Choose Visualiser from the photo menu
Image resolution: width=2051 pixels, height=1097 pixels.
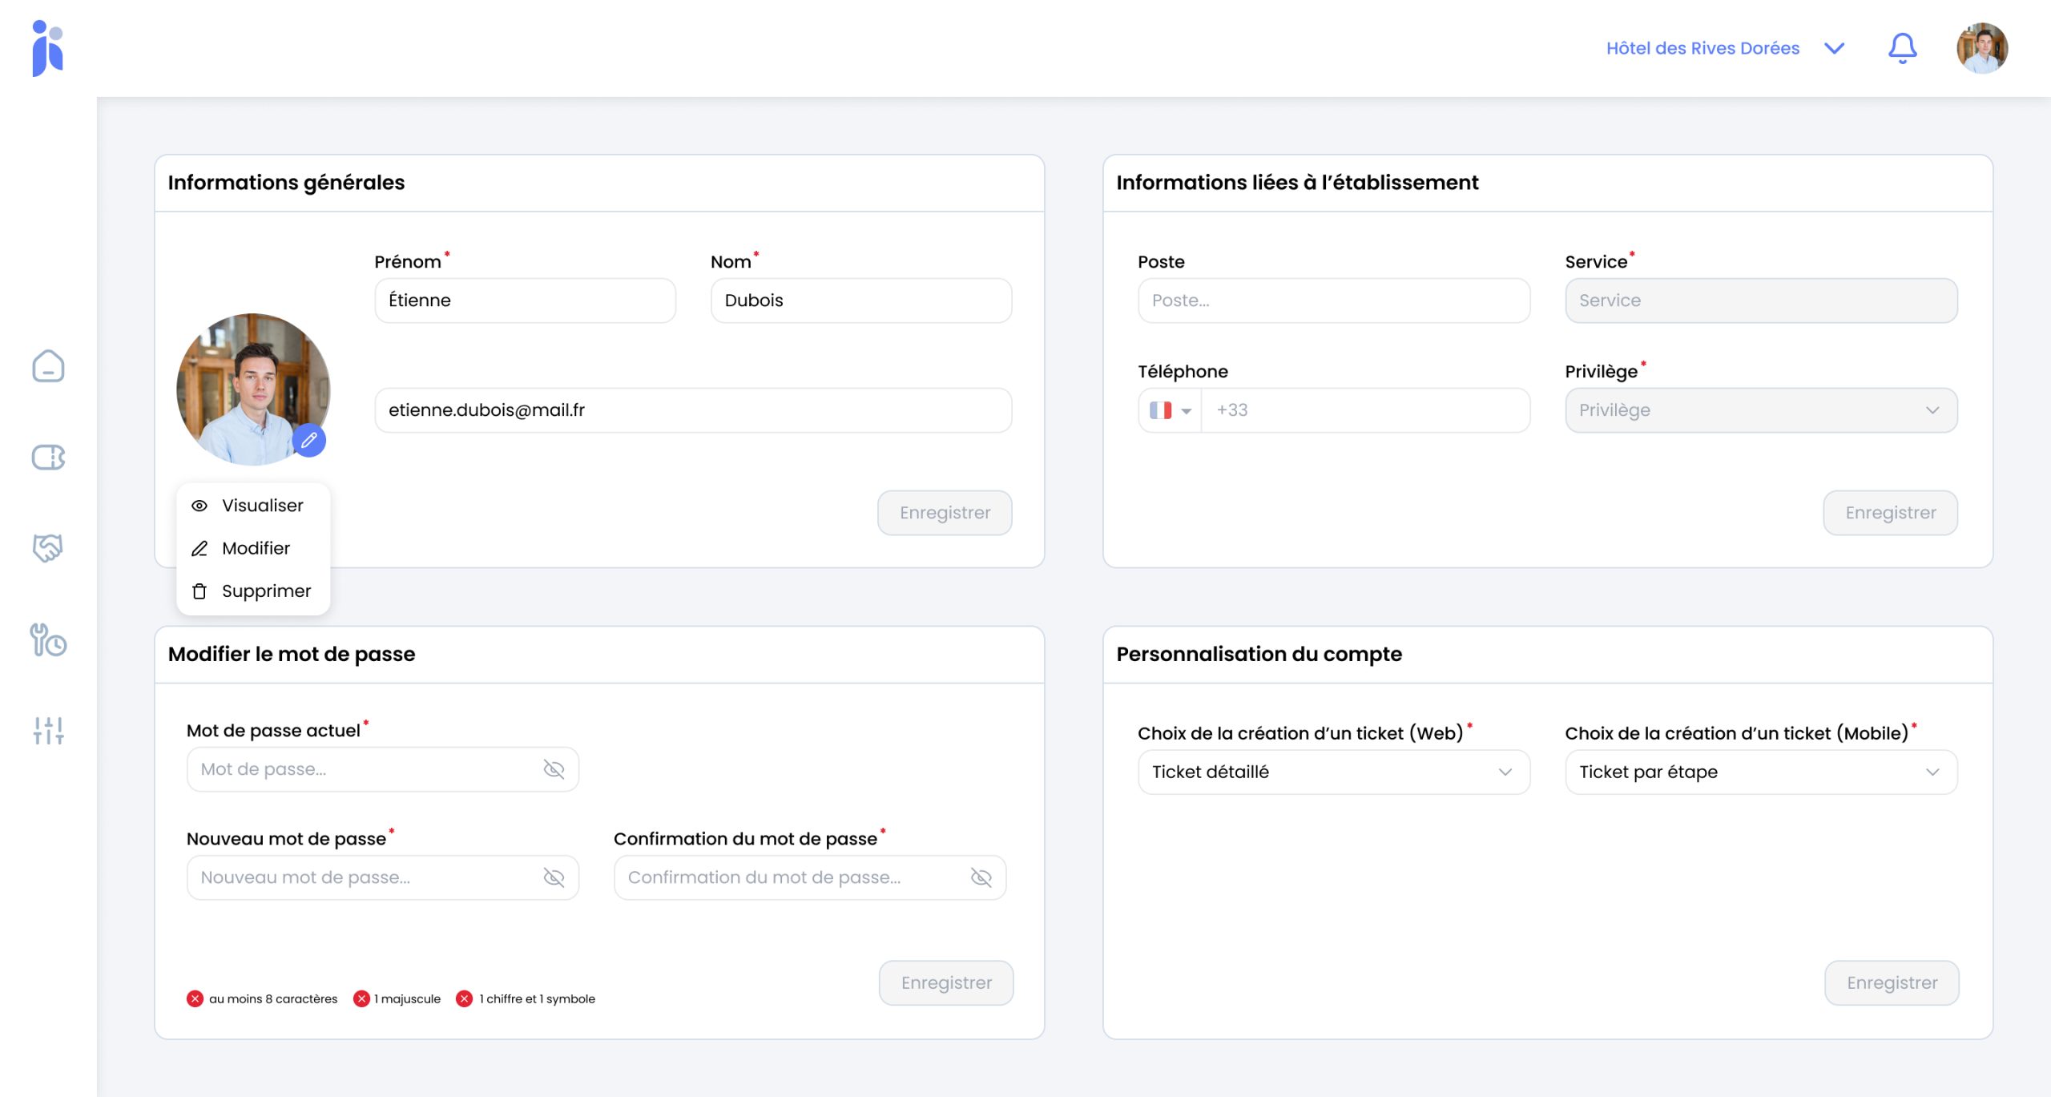pyautogui.click(x=262, y=506)
